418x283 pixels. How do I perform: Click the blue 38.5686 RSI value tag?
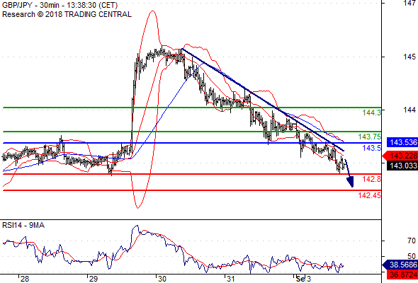[x=400, y=265]
